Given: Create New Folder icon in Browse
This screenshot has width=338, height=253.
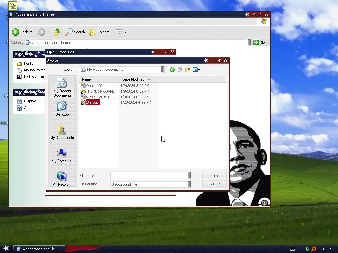Looking at the screenshot, I should 187,70.
